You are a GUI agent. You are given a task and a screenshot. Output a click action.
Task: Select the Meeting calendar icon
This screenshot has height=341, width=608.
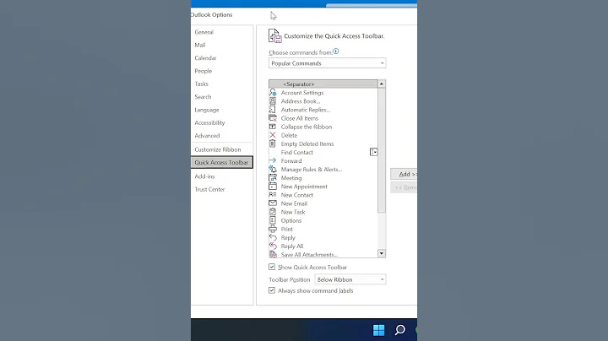(273, 178)
